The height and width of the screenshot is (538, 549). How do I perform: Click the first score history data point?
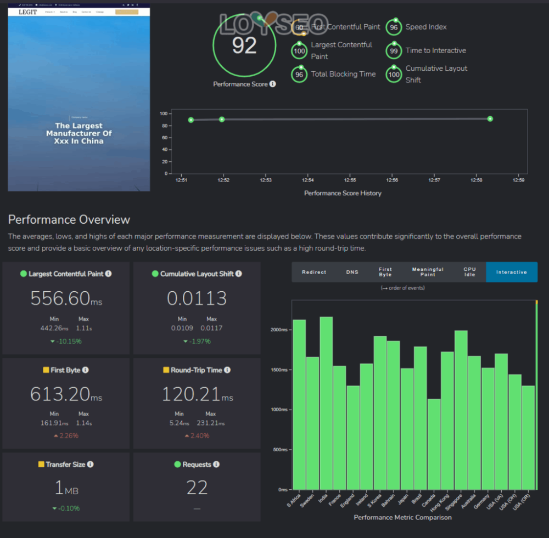(x=191, y=120)
